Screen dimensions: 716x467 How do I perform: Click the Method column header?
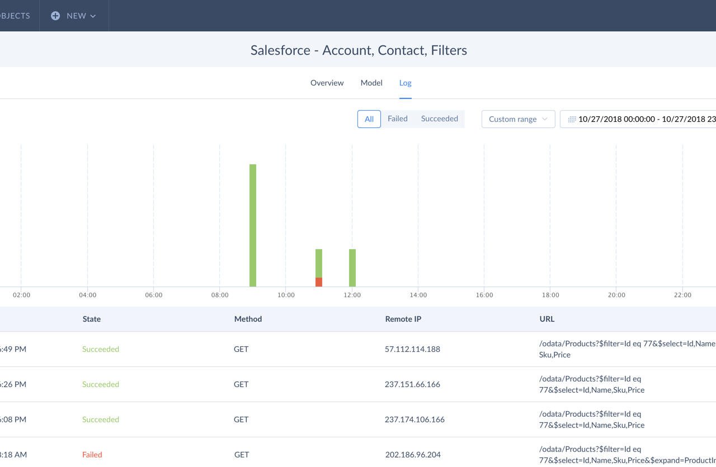(x=248, y=319)
